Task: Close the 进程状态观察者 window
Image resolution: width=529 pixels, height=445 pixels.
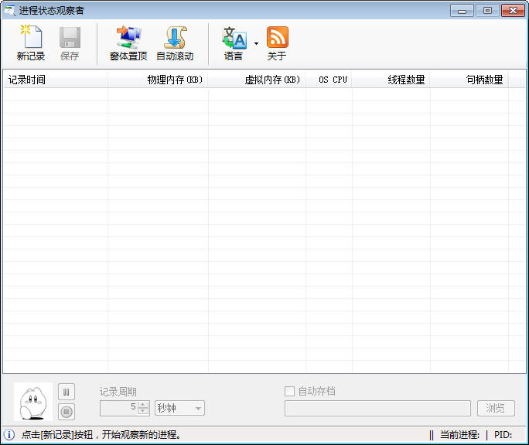Action: [x=513, y=11]
